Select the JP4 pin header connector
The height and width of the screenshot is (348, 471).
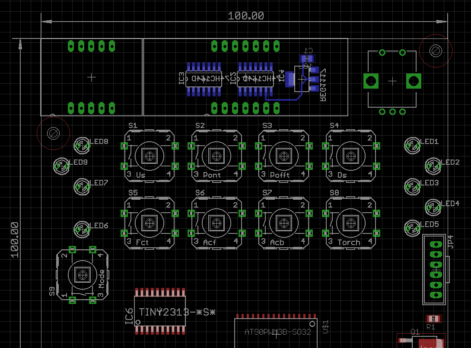tap(436, 270)
